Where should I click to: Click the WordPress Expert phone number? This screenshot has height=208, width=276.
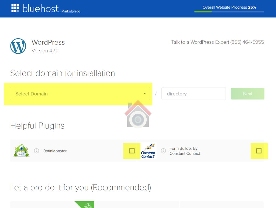247,42
